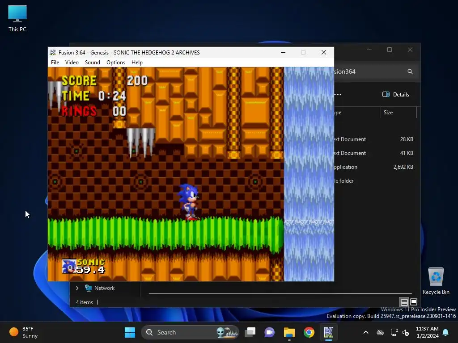458x343 pixels.
Task: Show hidden system tray icons
Action: pyautogui.click(x=366, y=332)
